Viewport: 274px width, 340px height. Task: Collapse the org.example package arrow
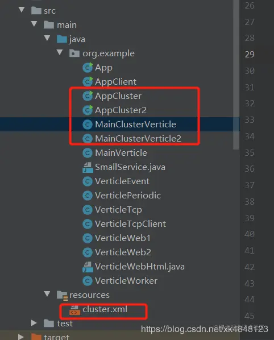click(60, 52)
